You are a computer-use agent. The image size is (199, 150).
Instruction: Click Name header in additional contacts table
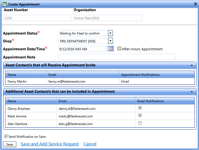(x=31, y=101)
